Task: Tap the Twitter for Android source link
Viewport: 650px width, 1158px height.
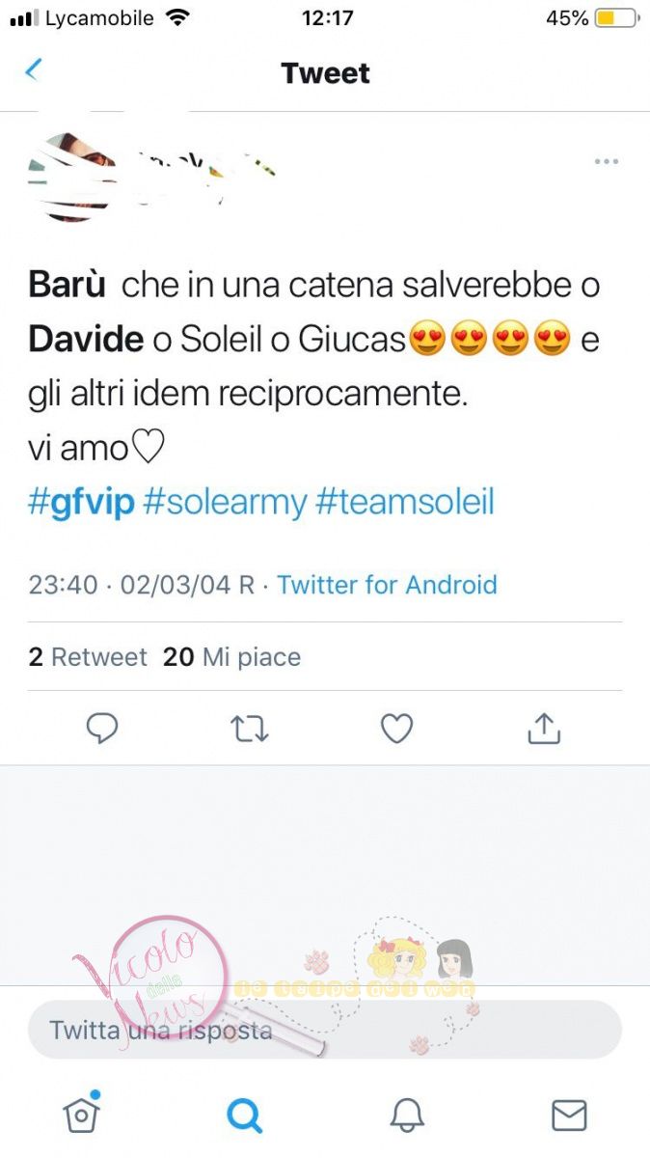Action: click(388, 585)
